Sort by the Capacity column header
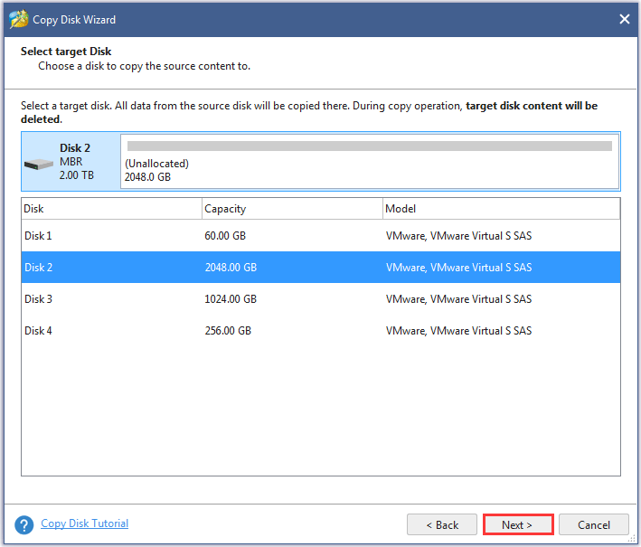This screenshot has width=641, height=547. pyautogui.click(x=292, y=209)
